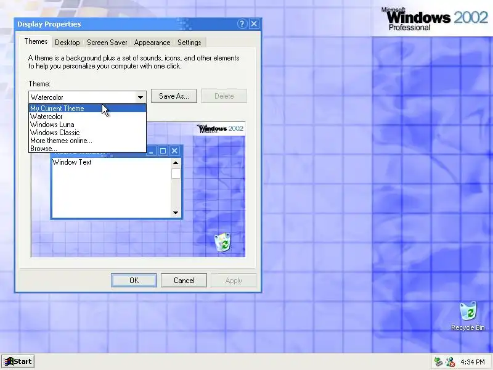The height and width of the screenshot is (370, 493).
Task: Select My Current Theme from the list
Action: tap(88, 109)
